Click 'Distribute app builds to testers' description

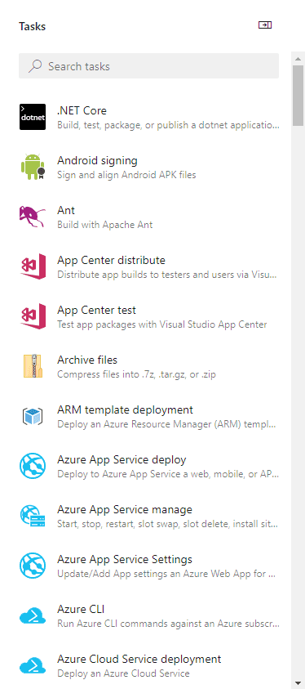pyautogui.click(x=167, y=275)
